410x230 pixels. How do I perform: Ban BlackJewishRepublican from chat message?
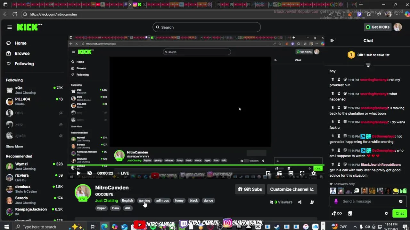(x=345, y=165)
